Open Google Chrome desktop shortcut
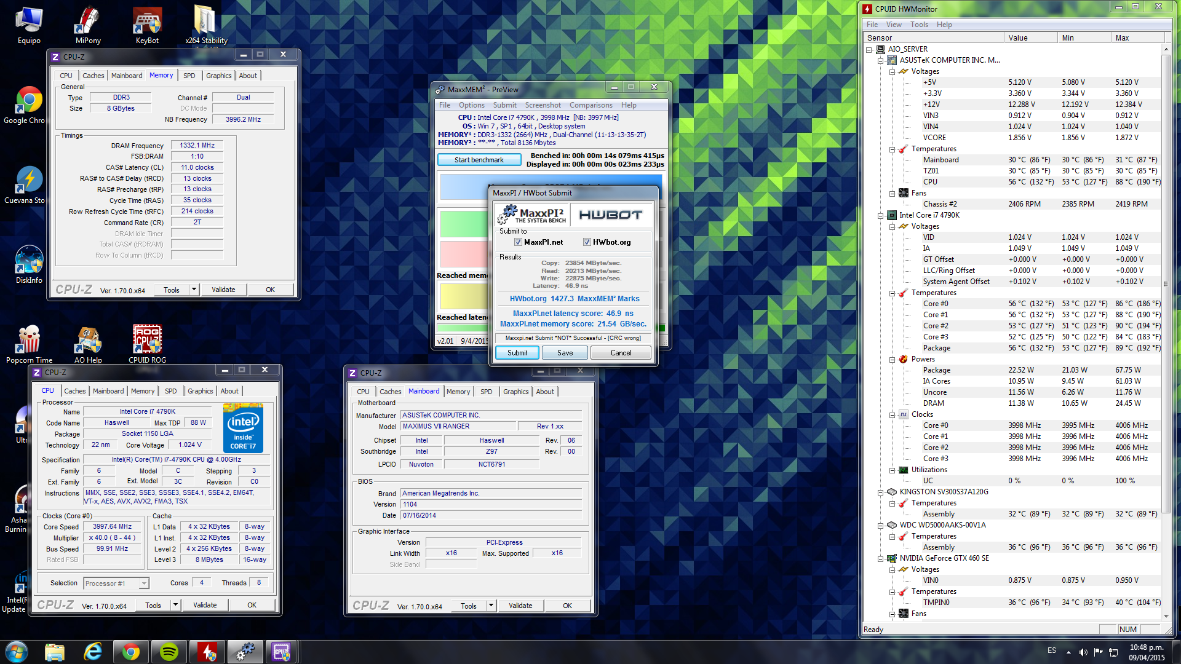 (x=27, y=106)
